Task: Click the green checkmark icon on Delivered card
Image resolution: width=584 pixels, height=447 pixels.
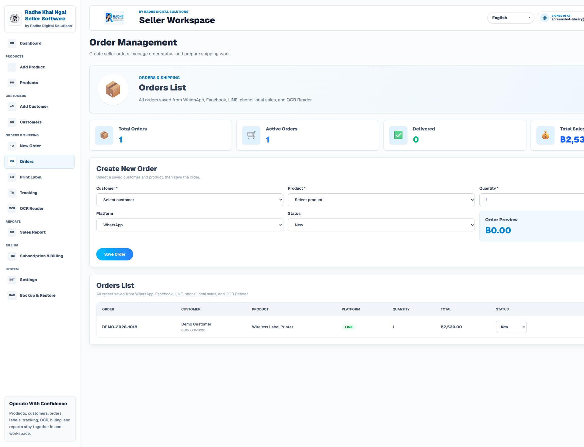Action: (x=398, y=135)
